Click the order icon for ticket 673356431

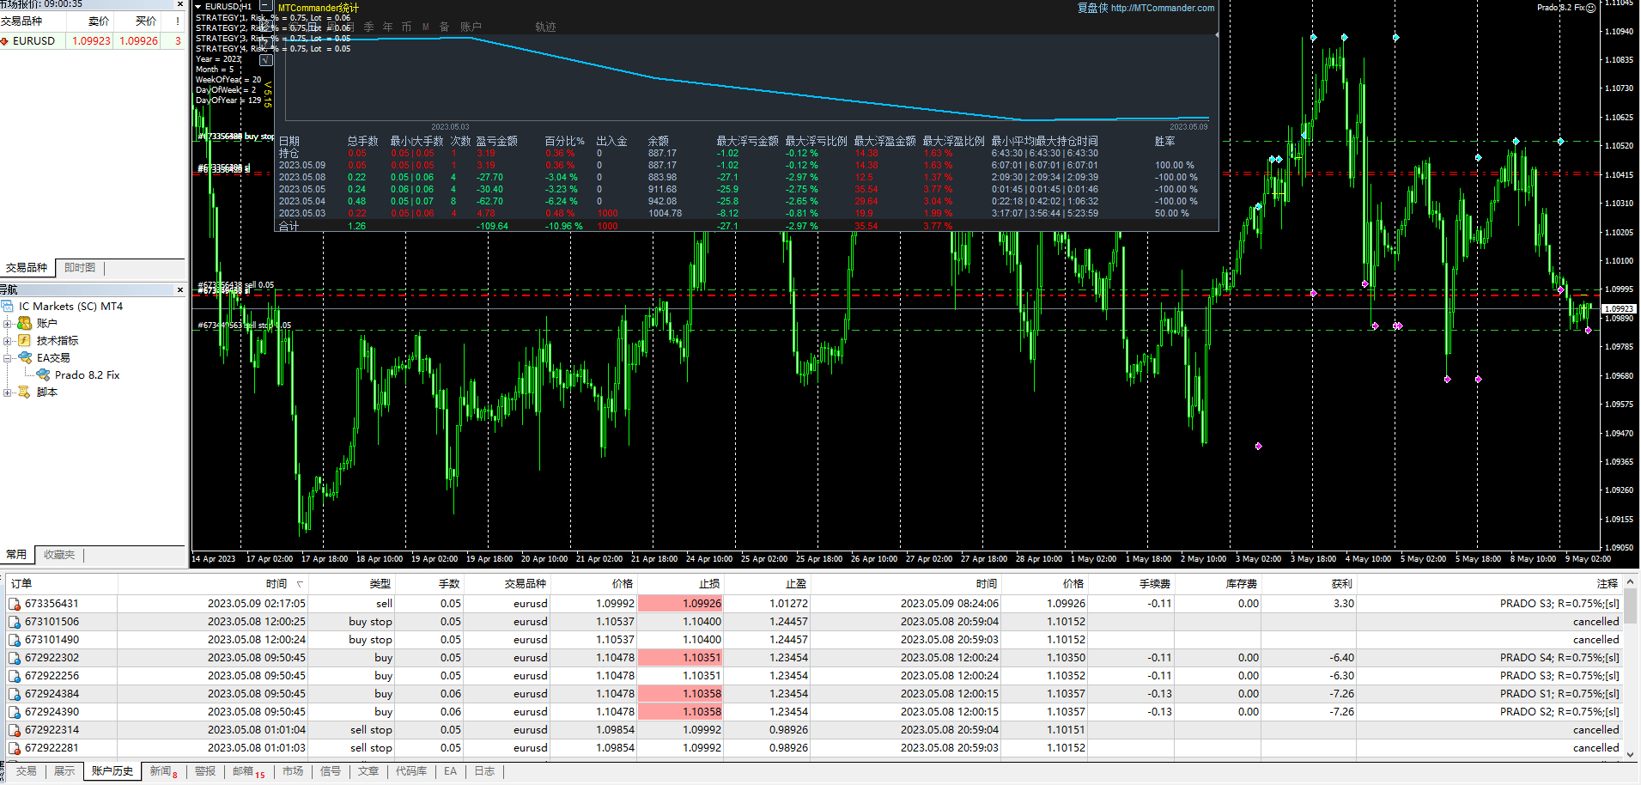[x=15, y=604]
